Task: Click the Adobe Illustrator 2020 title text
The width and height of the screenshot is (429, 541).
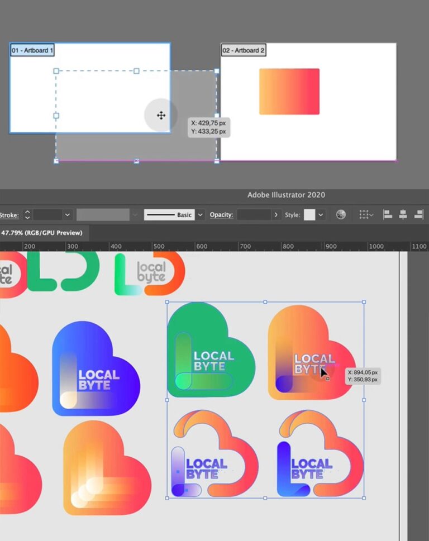Action: 286,195
